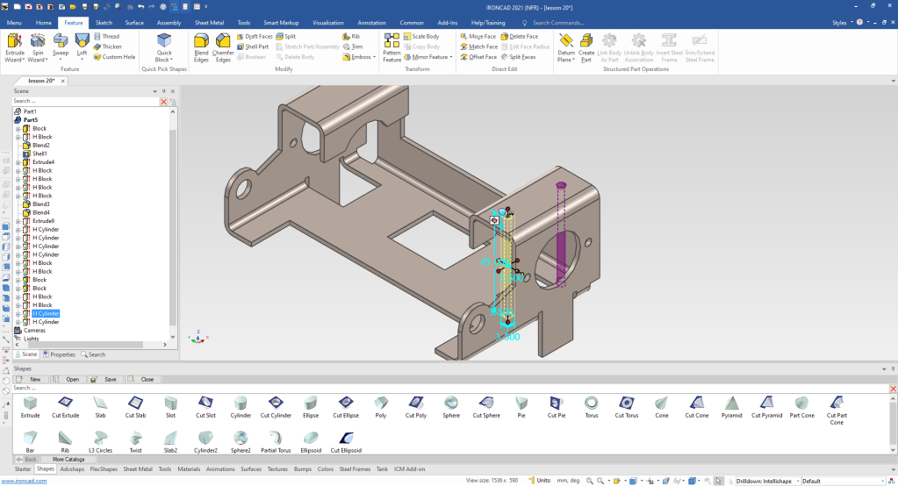Open the Extrude Wizard tool
This screenshot has width=898, height=486.
(15, 46)
